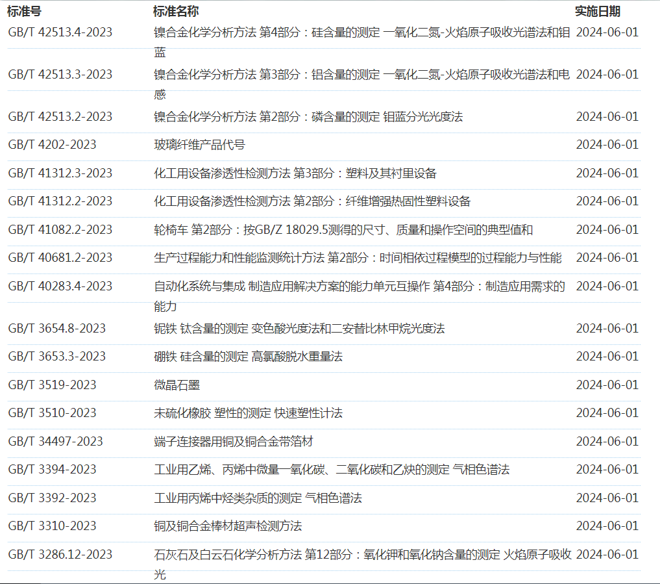Viewport: 660px width, 584px height.
Task: Select standard number GB/T 40681.2-2023
Action: point(60,258)
